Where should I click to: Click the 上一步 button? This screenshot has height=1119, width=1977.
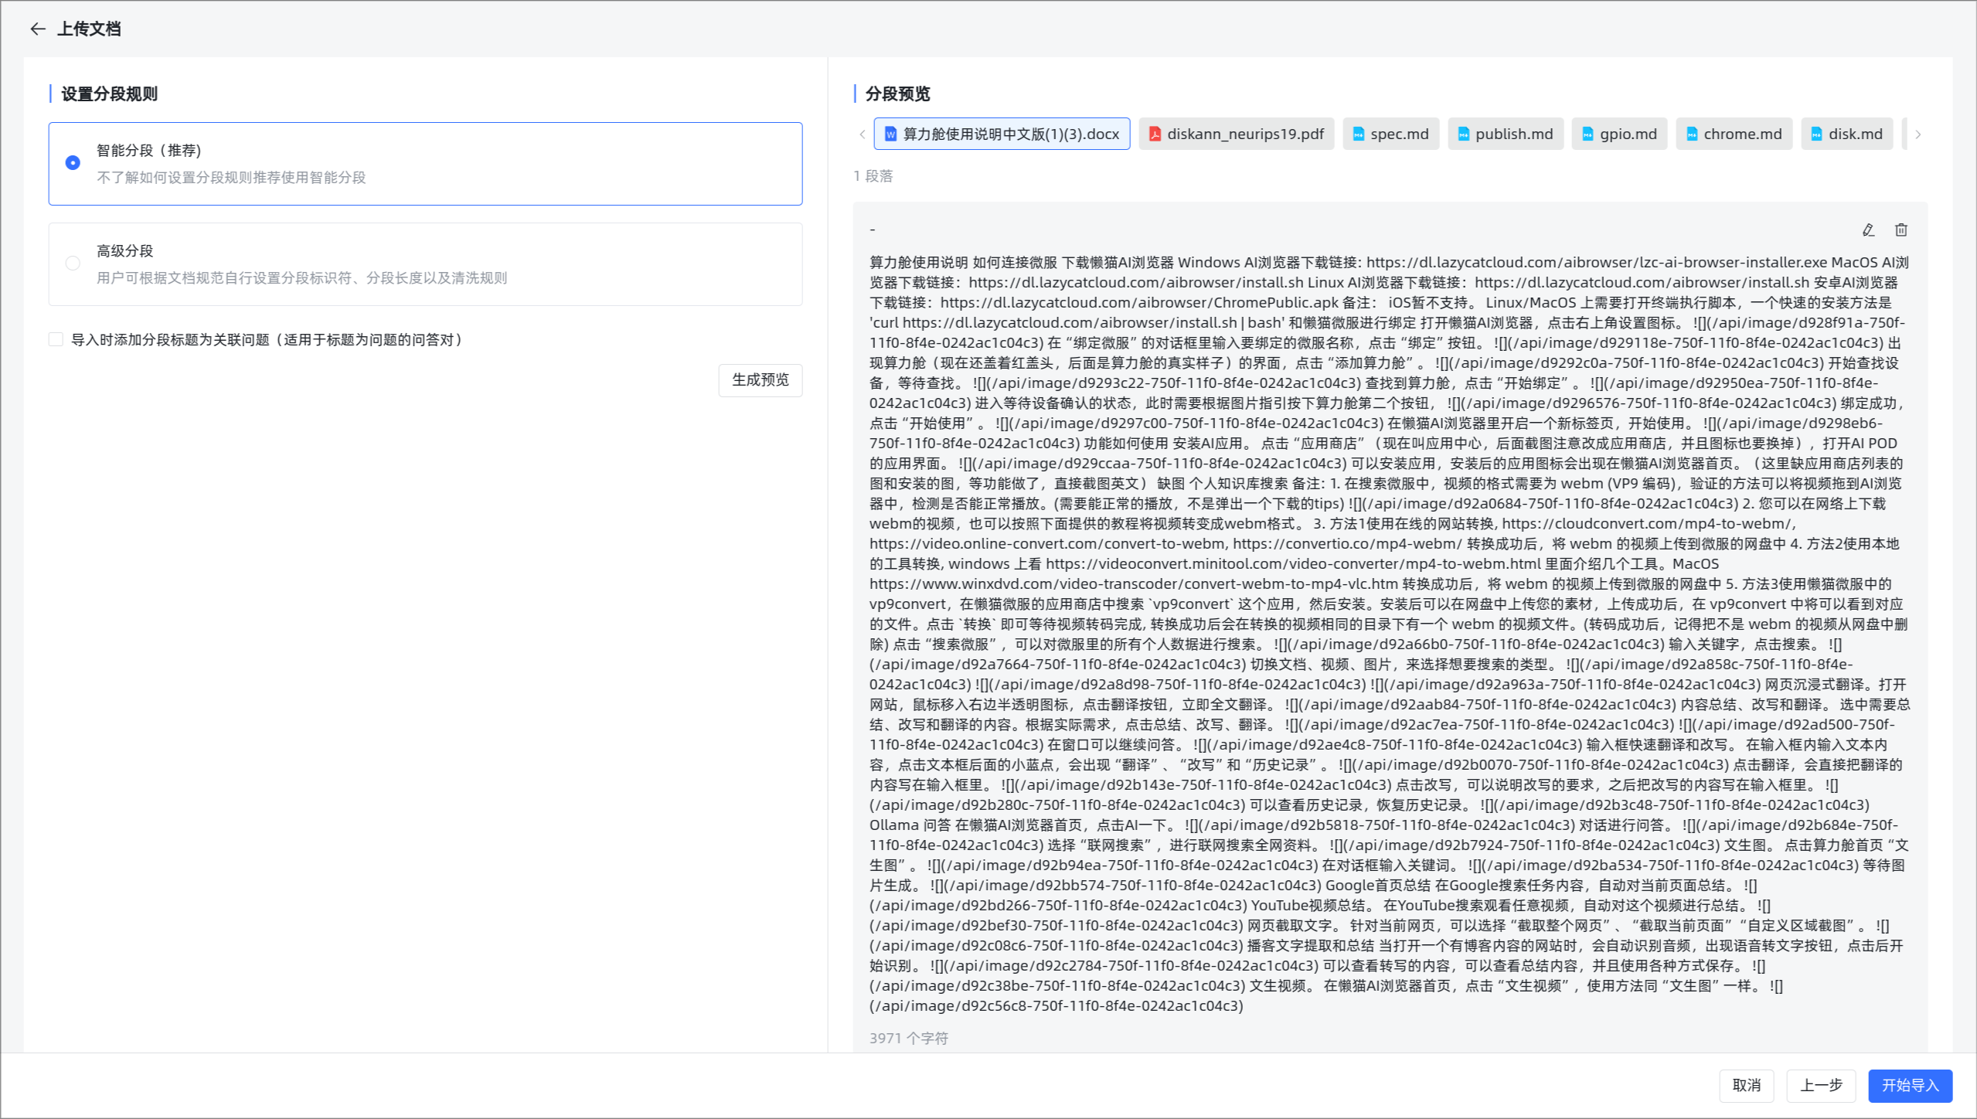coord(1821,1086)
